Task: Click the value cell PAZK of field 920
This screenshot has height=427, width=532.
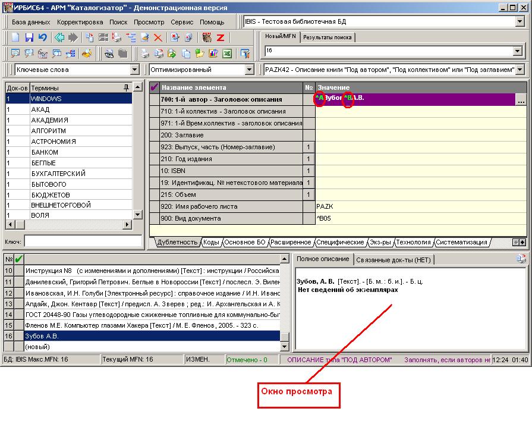Action: pyautogui.click(x=421, y=206)
